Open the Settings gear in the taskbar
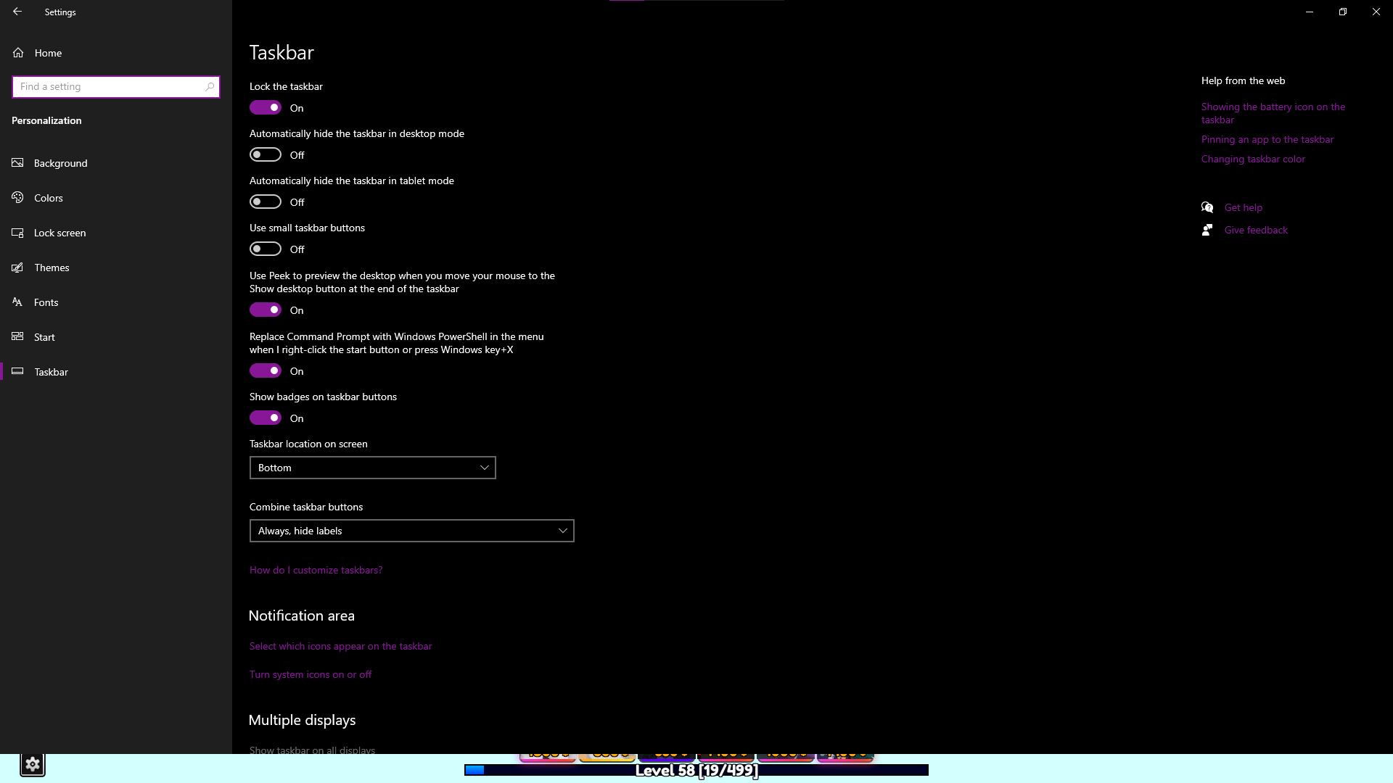1393x783 pixels. click(32, 764)
